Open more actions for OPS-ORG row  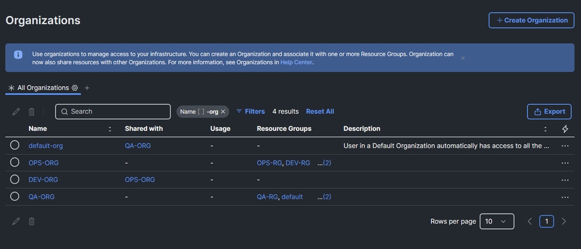565,163
